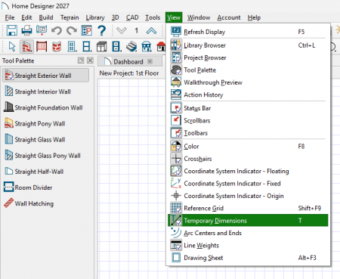Open the Library menu
Image resolution: width=340 pixels, height=279 pixels.
tap(95, 17)
